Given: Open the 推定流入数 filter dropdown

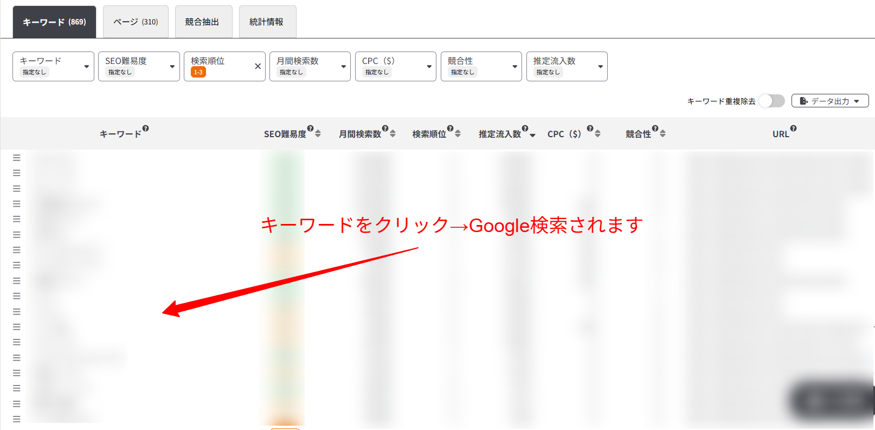Looking at the screenshot, I should (x=567, y=66).
